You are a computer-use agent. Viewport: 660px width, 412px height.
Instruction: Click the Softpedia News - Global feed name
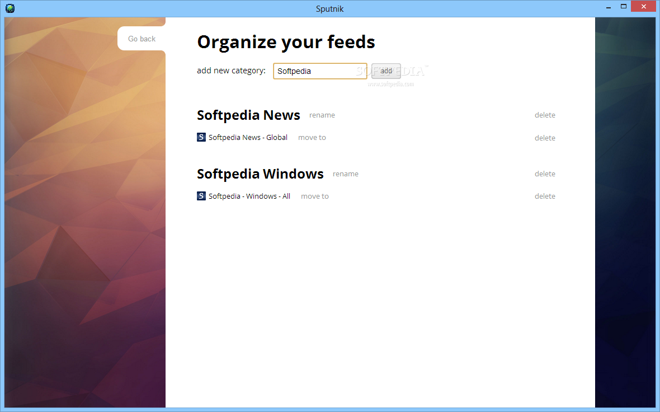click(248, 138)
